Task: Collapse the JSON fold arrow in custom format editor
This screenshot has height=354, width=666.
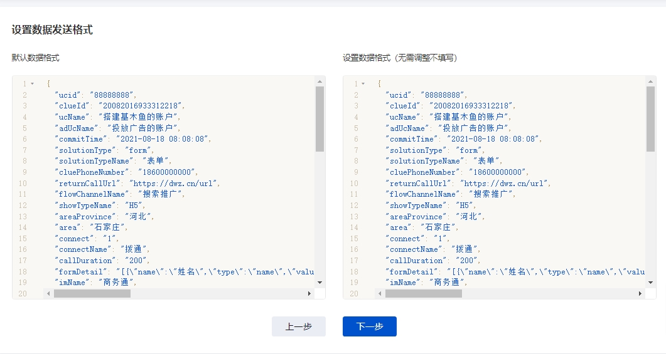Action: [x=363, y=84]
